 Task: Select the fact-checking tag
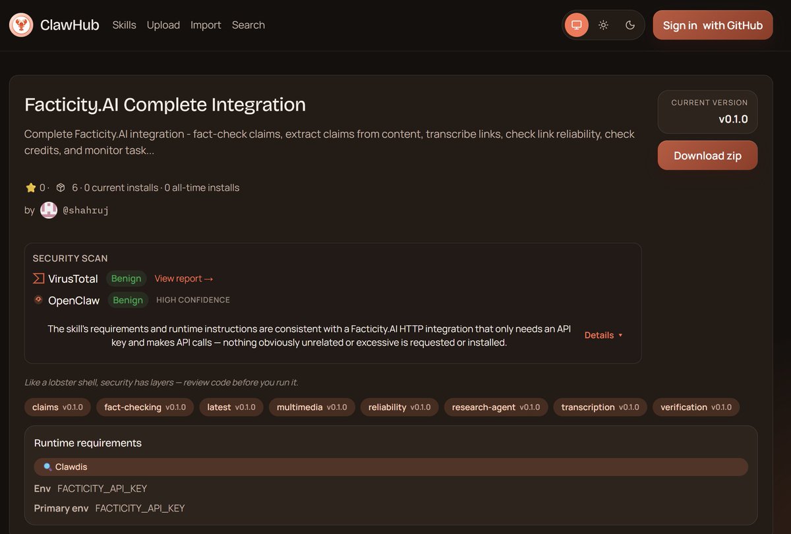click(x=145, y=407)
